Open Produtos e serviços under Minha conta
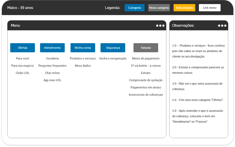This screenshot has height=147, width=235. [x=83, y=59]
